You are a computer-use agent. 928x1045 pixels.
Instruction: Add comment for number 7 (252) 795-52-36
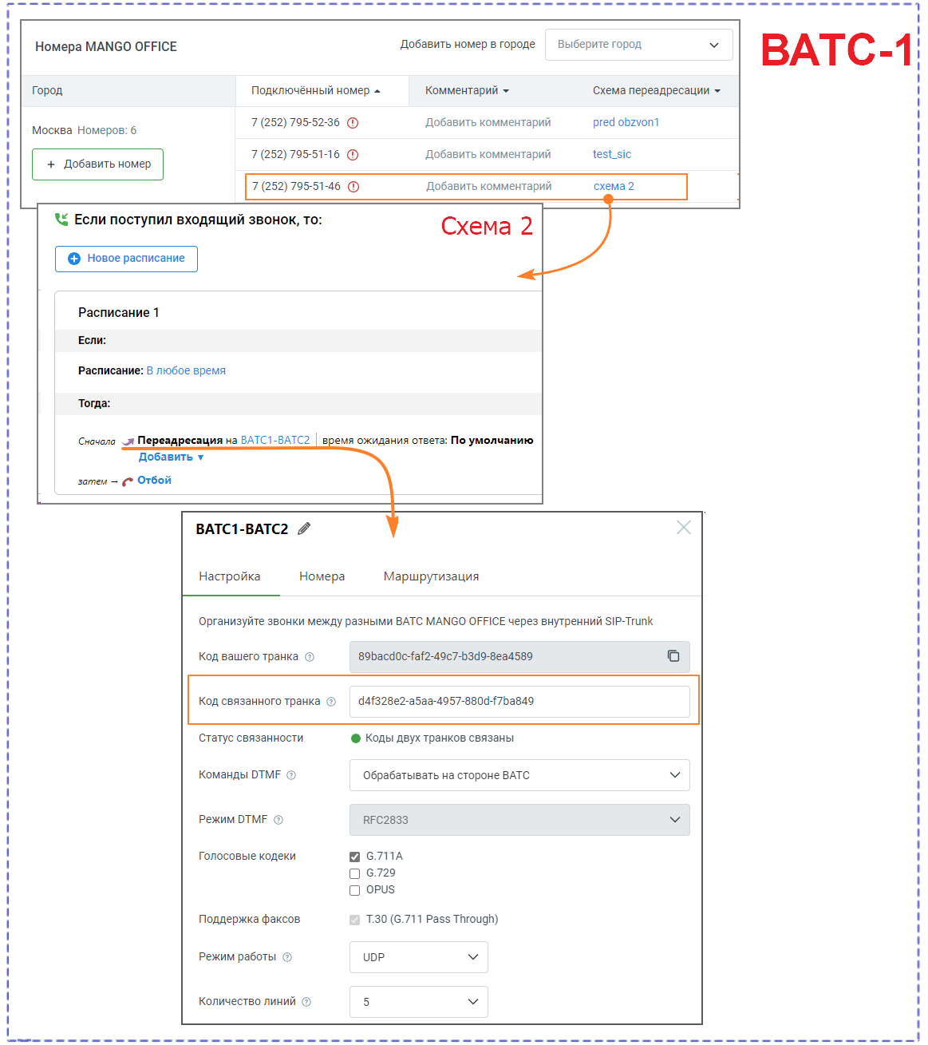coord(488,123)
